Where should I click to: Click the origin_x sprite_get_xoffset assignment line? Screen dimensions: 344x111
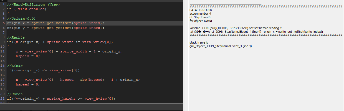pos(55,23)
